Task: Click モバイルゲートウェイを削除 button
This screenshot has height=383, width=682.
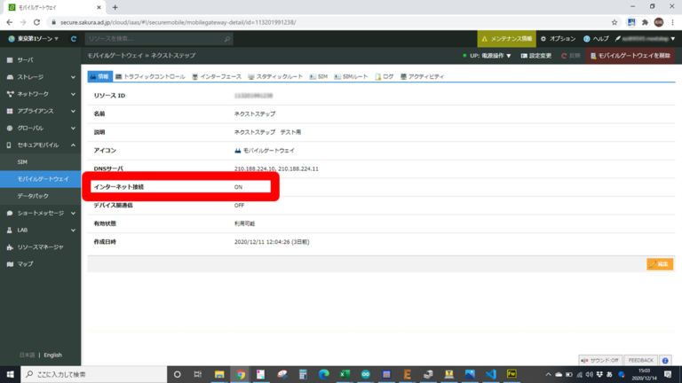Action: coord(630,56)
